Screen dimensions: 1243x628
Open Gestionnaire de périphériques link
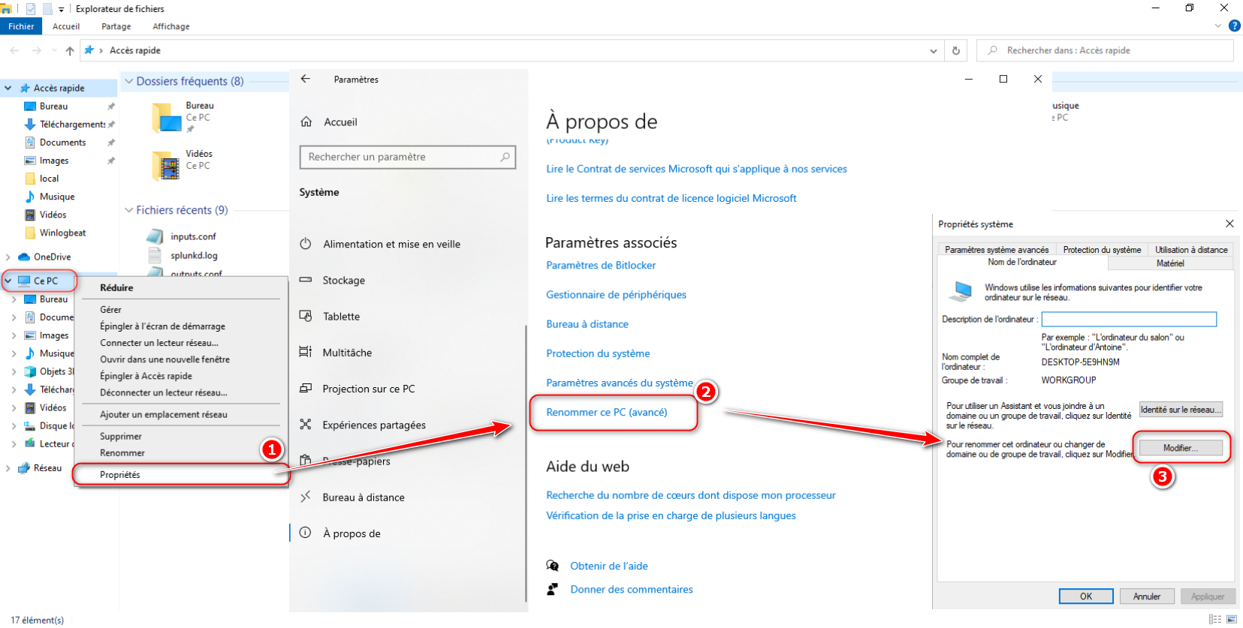click(x=616, y=294)
